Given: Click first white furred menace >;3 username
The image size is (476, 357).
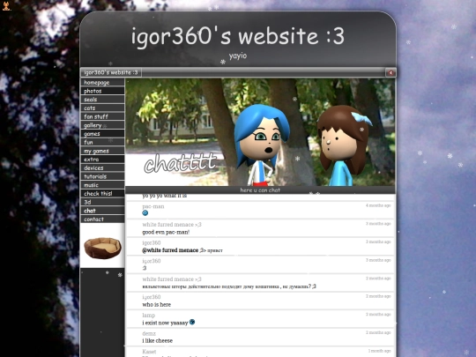Looking at the screenshot, I should (x=172, y=225).
